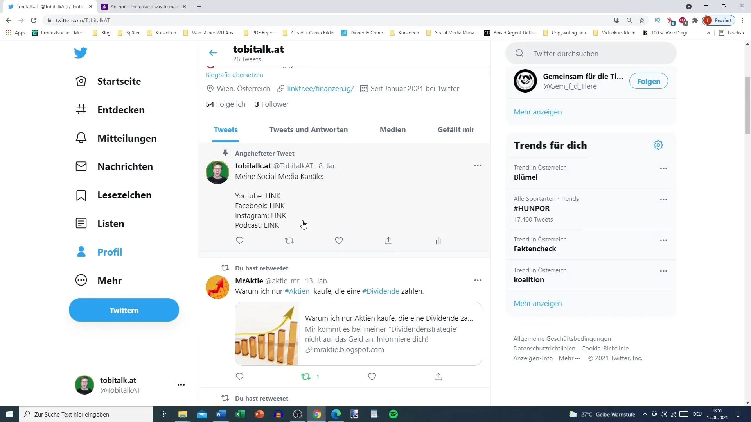Click the Trends settings gear icon
The height and width of the screenshot is (422, 751).
click(x=658, y=145)
